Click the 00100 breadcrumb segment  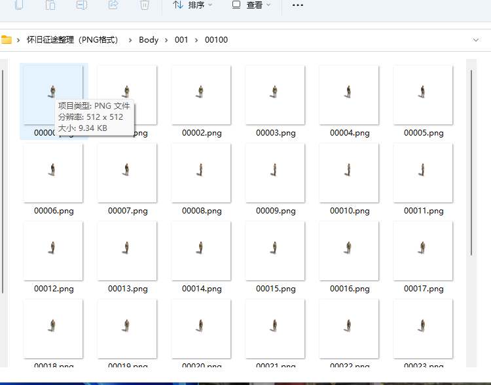pyautogui.click(x=216, y=40)
